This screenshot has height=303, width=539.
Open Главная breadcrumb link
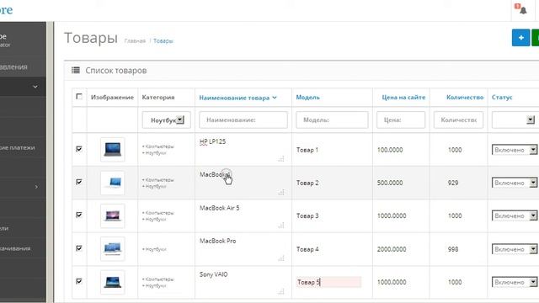pyautogui.click(x=135, y=41)
